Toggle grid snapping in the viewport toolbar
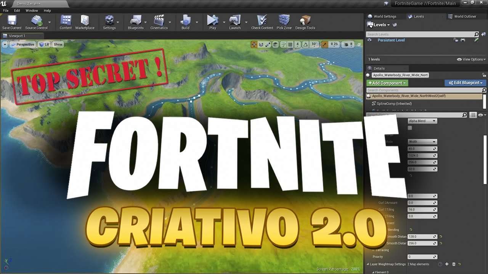 tap(290, 44)
